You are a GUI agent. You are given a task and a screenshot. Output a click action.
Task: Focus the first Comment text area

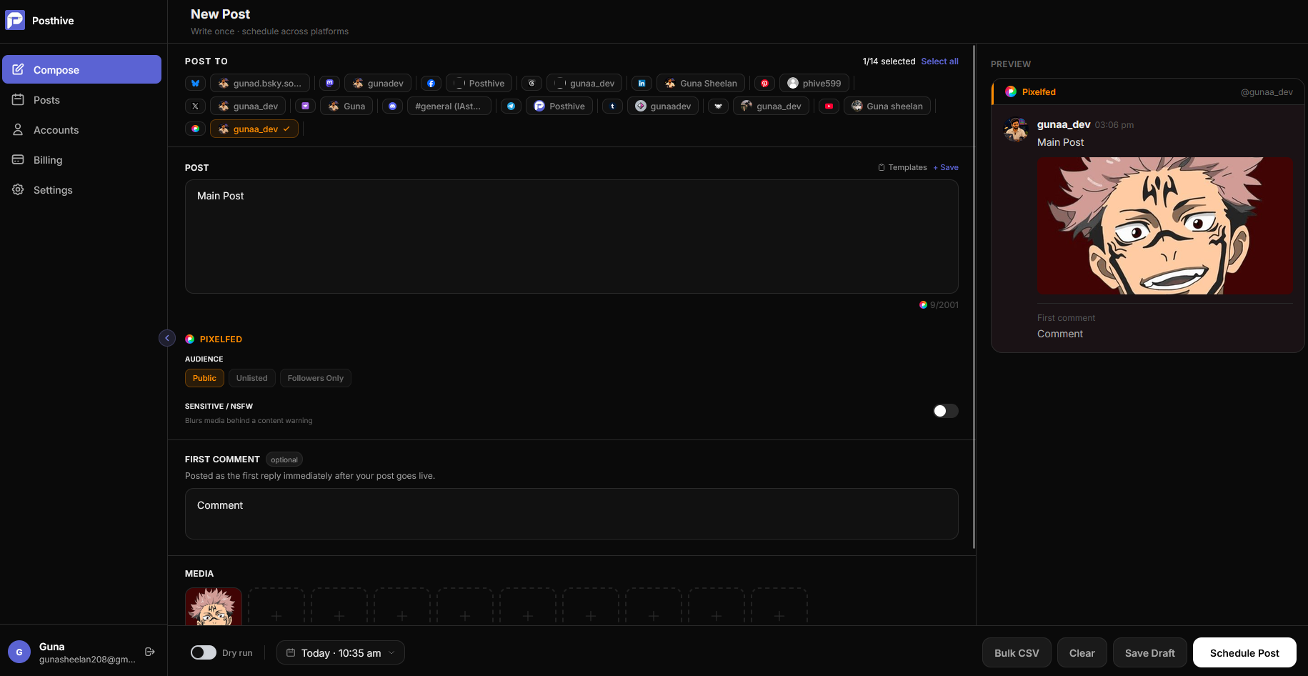click(571, 514)
